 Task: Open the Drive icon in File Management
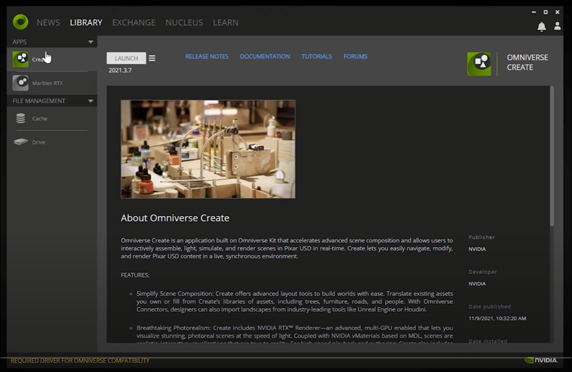coord(21,142)
